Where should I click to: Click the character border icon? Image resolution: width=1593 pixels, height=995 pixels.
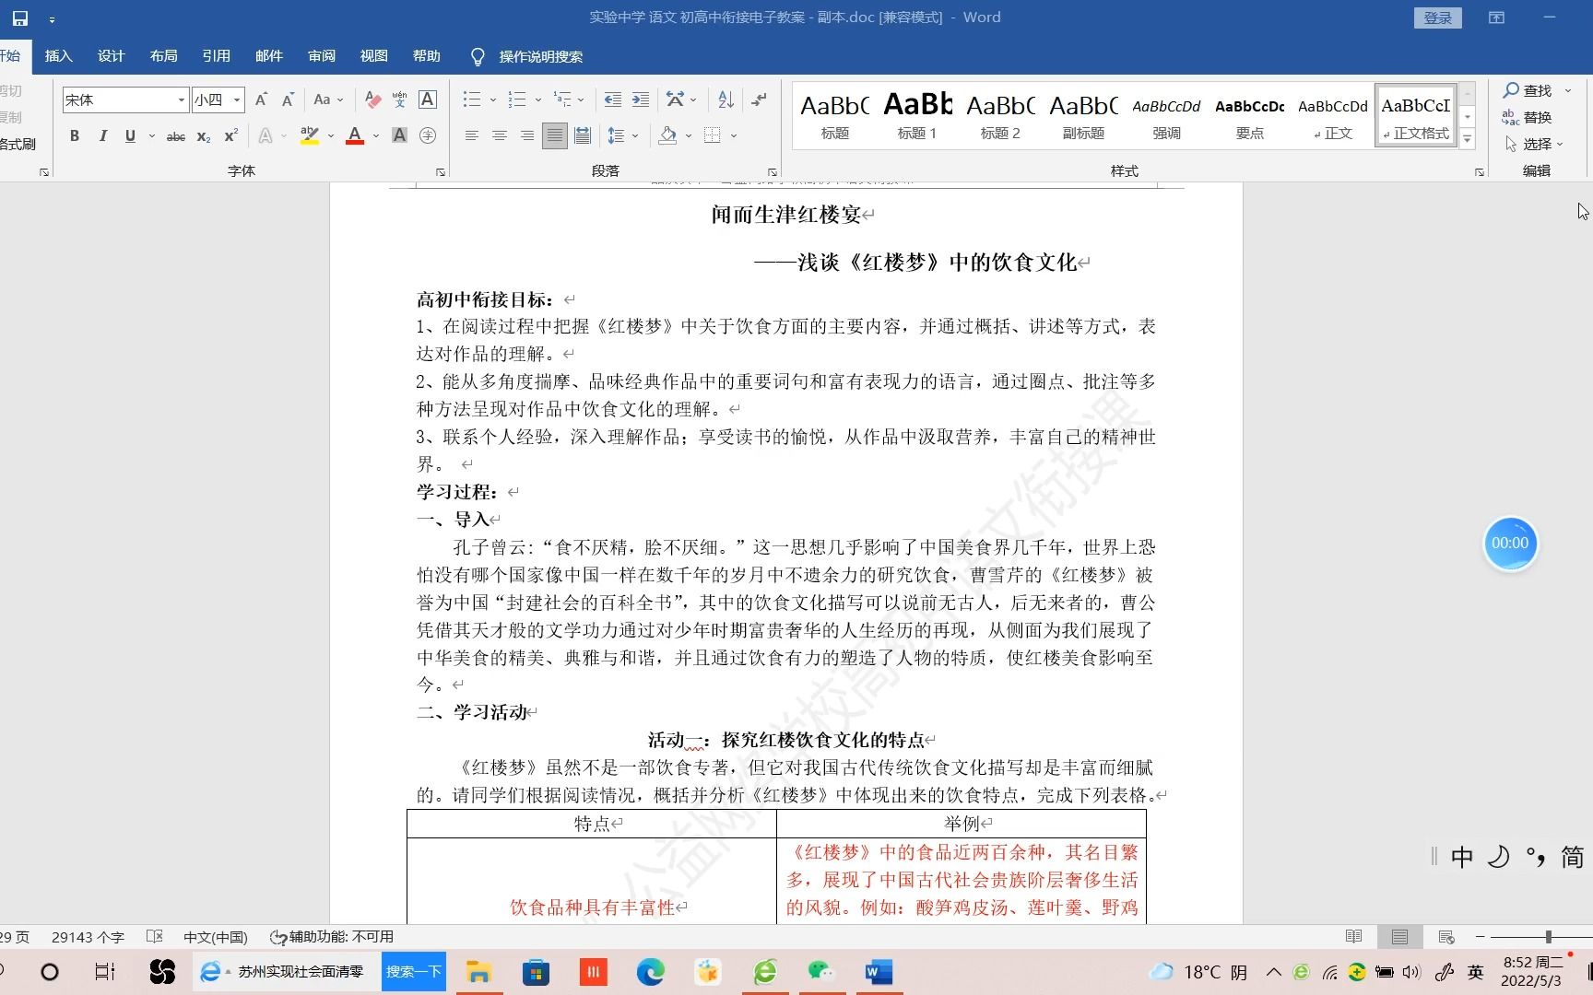(428, 99)
